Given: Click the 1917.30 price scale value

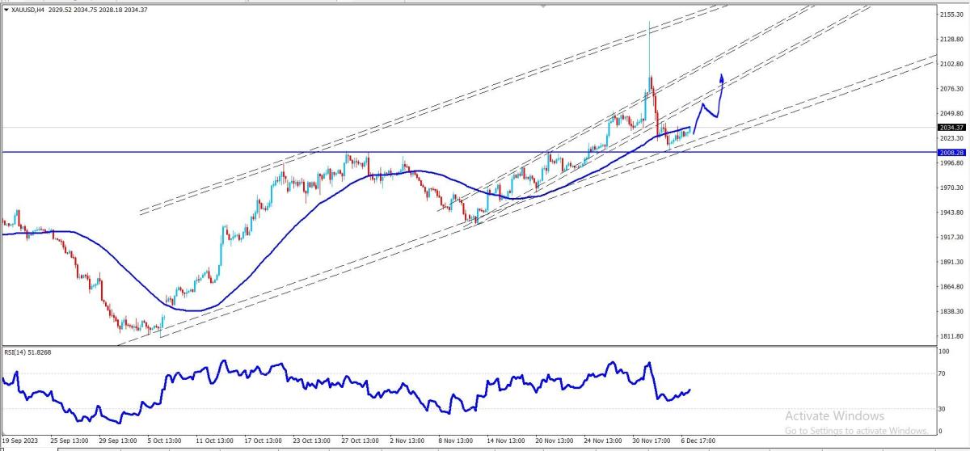Looking at the screenshot, I should tap(951, 237).
